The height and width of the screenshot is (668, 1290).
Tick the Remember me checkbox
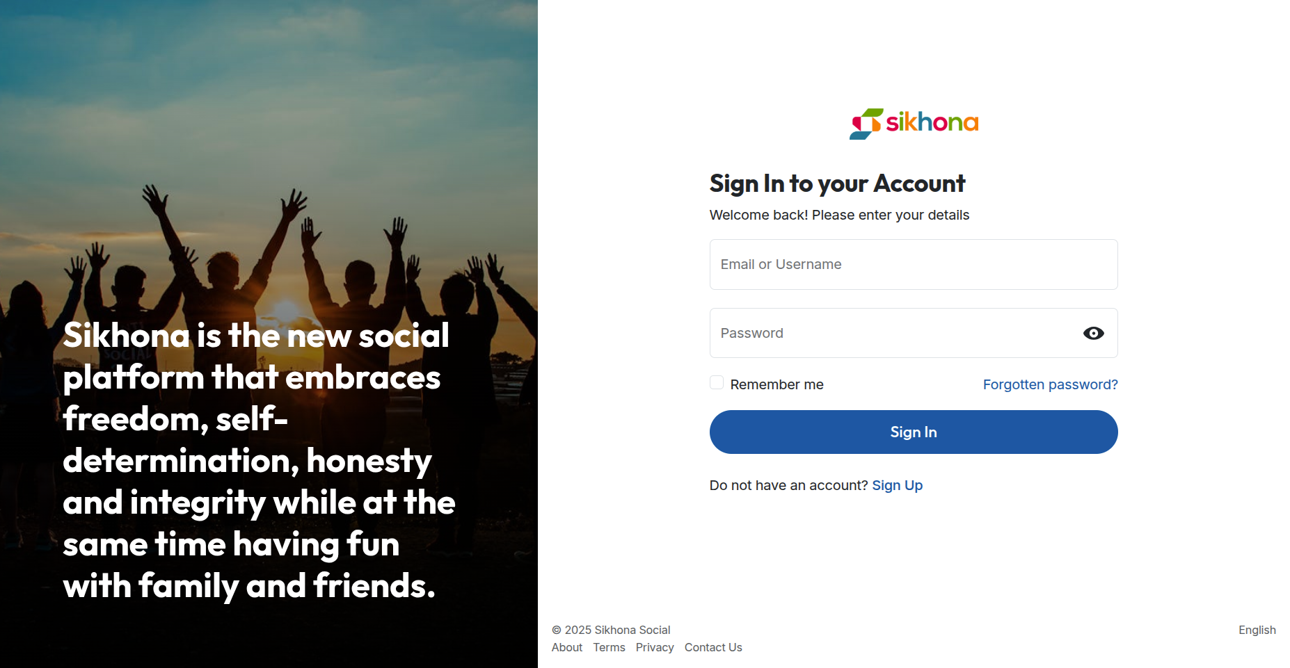(x=717, y=383)
